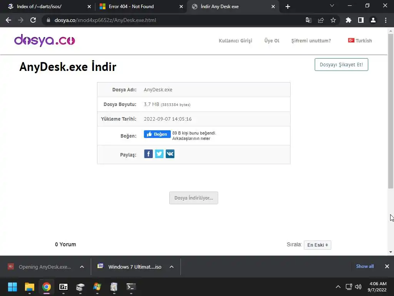The image size is (394, 296).
Task: Open the Extensions puzzle icon
Action: coord(349,20)
